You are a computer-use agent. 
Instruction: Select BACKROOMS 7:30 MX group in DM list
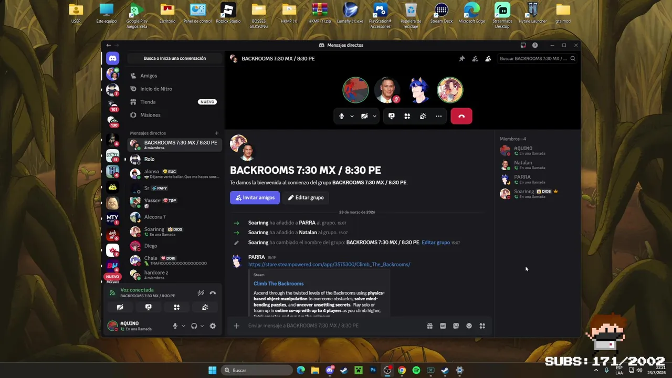[x=174, y=144]
